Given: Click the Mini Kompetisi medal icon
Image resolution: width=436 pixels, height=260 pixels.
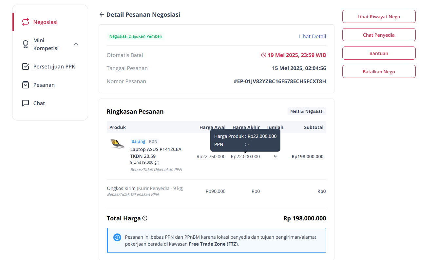Looking at the screenshot, I should point(26,44).
